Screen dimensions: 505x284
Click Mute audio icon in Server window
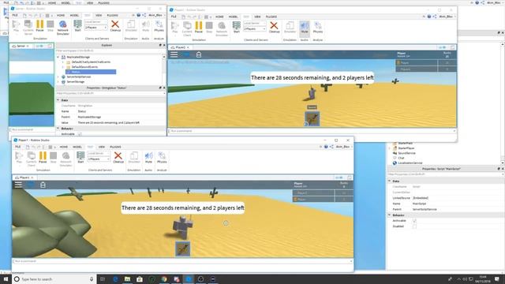coord(145,25)
